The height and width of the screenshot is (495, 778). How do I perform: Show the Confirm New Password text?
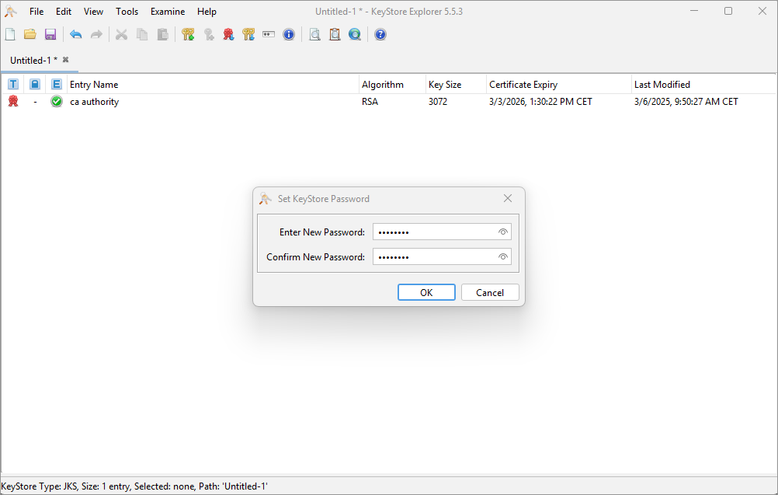pyautogui.click(x=502, y=257)
